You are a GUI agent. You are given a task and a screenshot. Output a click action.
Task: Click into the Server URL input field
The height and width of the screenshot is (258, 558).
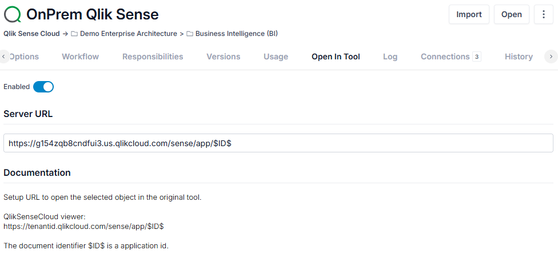click(278, 143)
